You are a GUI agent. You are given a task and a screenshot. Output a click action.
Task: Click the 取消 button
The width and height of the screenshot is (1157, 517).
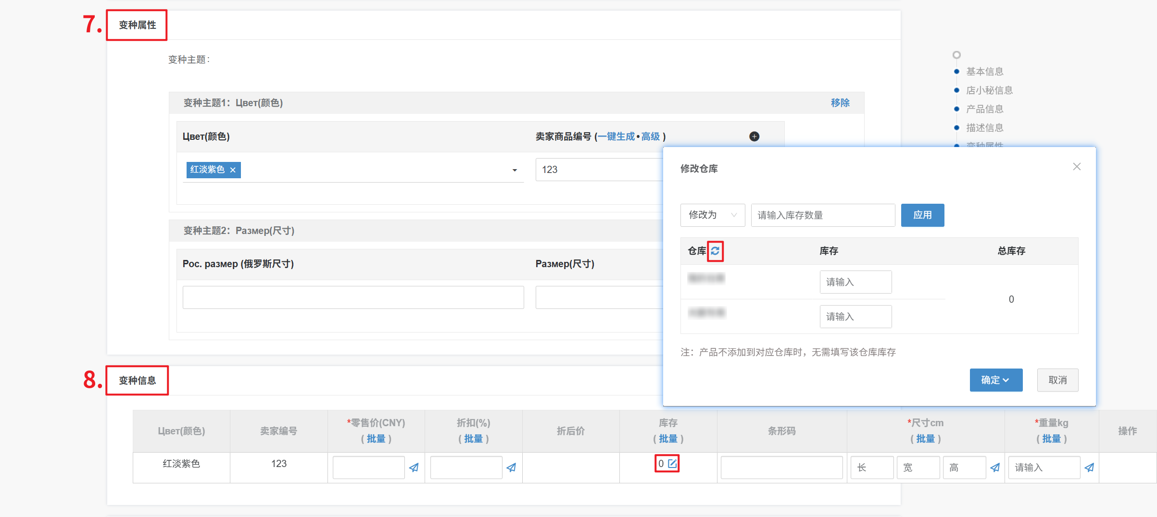[x=1057, y=380]
